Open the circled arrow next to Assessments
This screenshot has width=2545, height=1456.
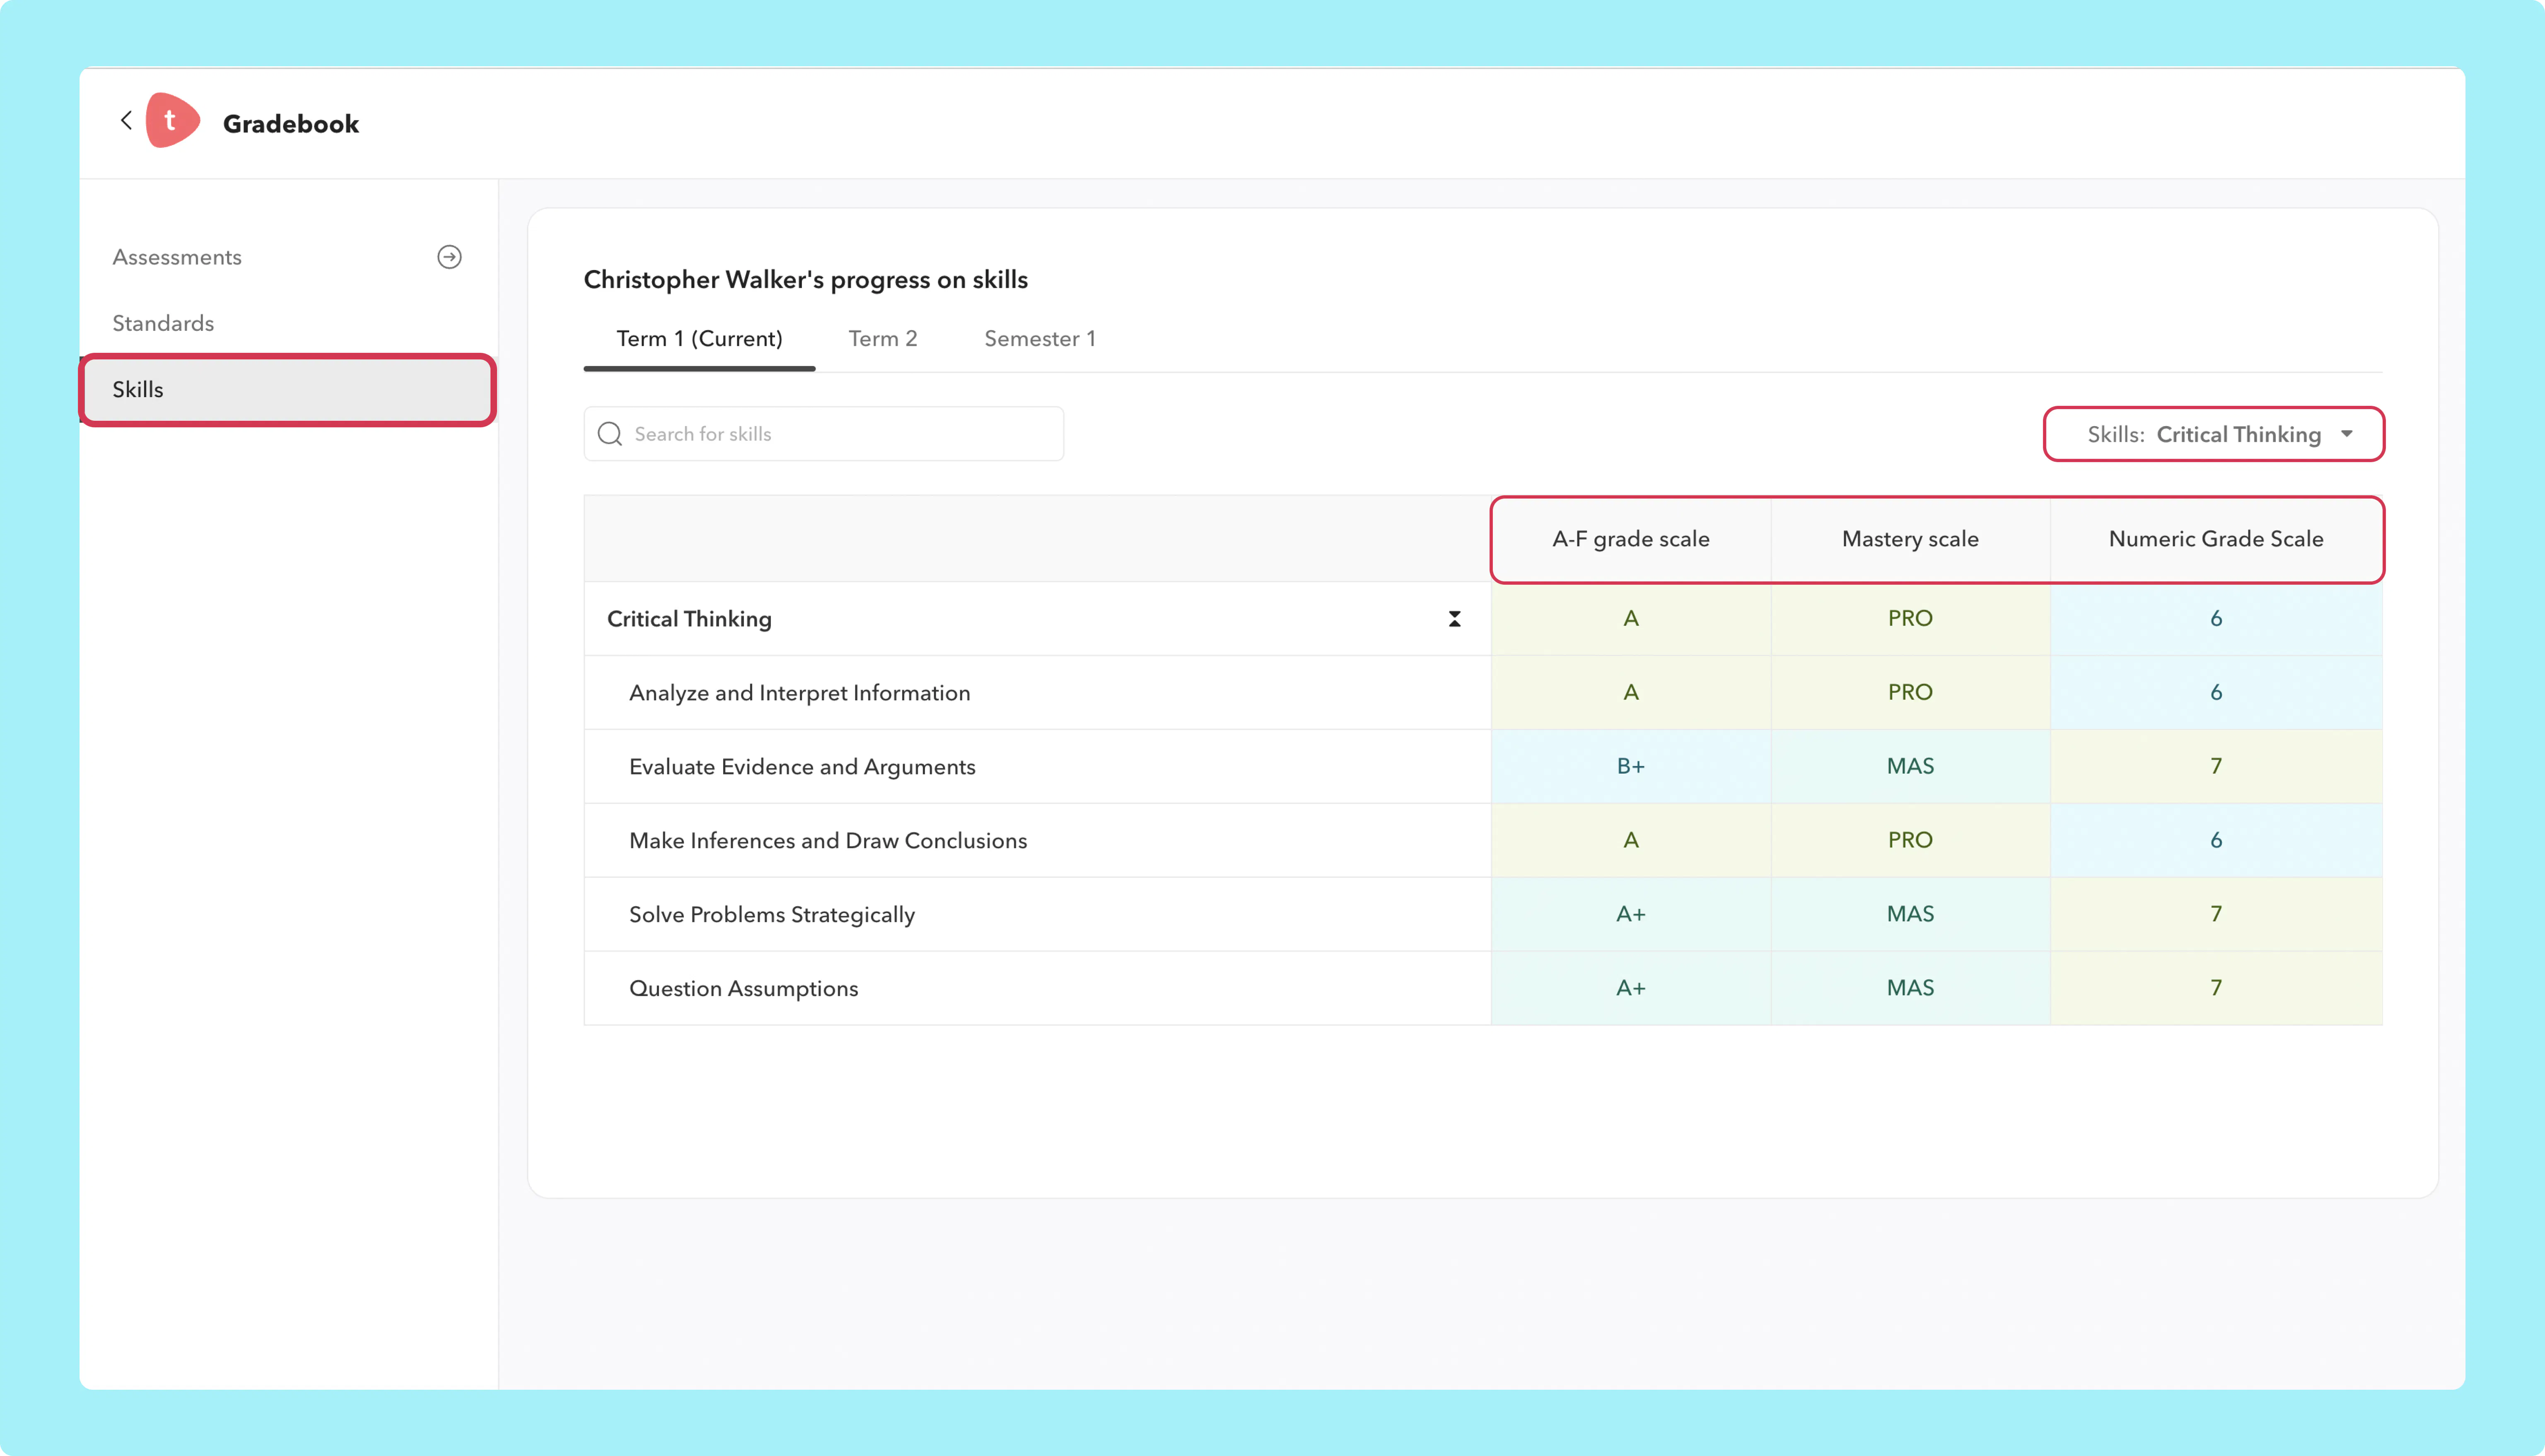[x=449, y=257]
